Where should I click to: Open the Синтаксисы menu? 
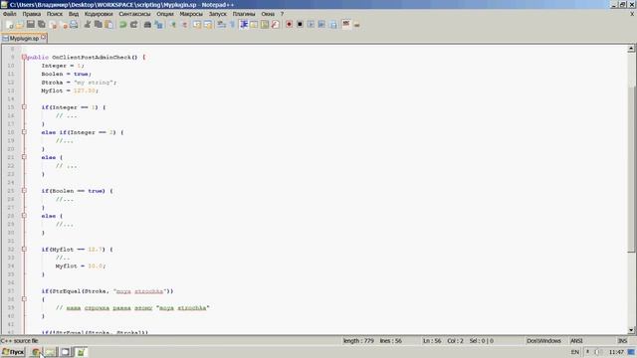coord(134,14)
